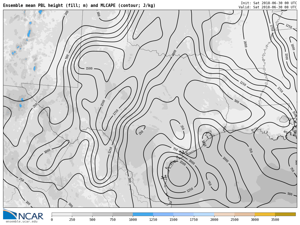The height and width of the screenshot is (225, 300).
Task: Click the '2000' MLCAPE contour label on the map
Action: [245, 44]
